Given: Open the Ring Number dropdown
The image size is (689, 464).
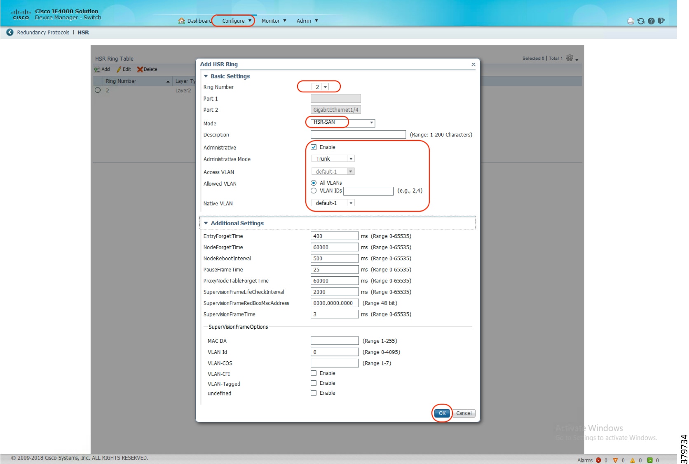Looking at the screenshot, I should [325, 87].
